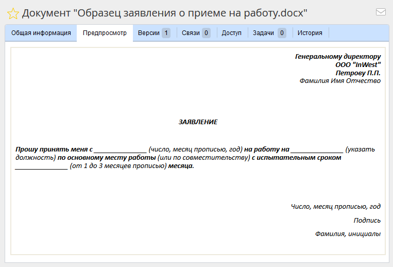Click the Подпись line in preview
The image size is (393, 267).
point(367,221)
